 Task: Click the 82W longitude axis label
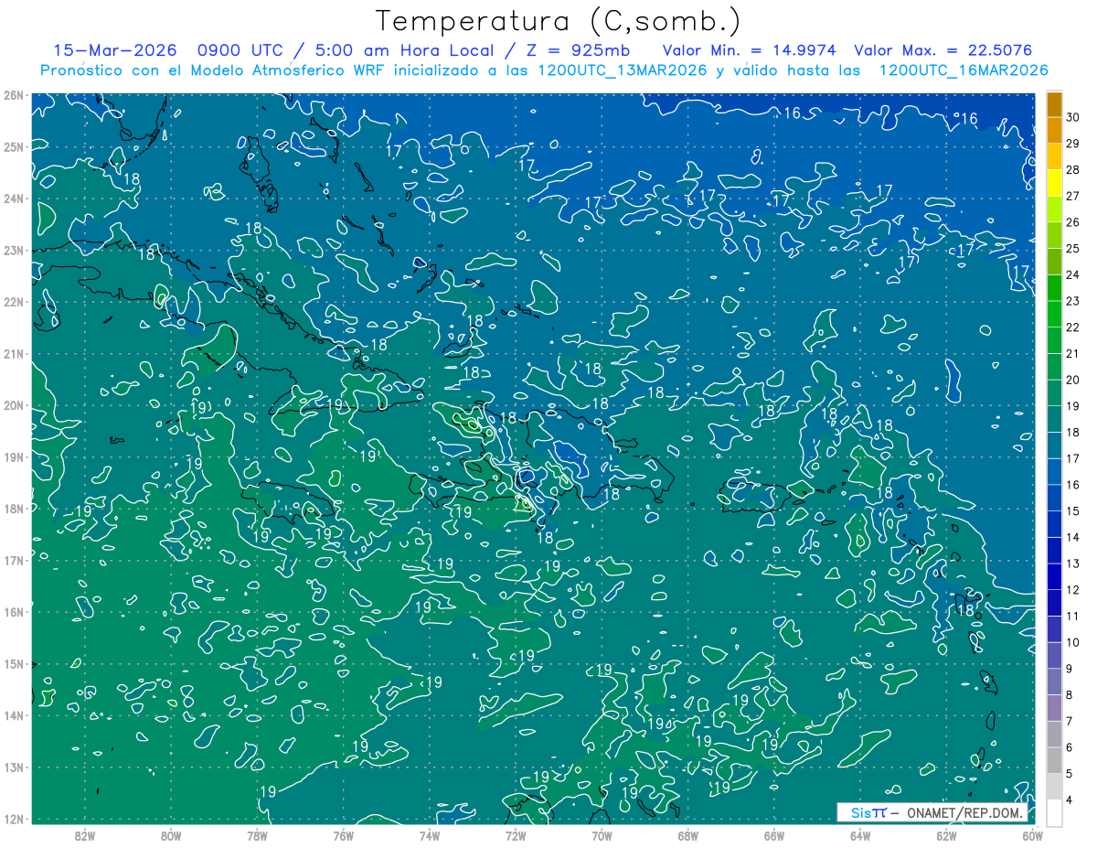click(x=85, y=835)
